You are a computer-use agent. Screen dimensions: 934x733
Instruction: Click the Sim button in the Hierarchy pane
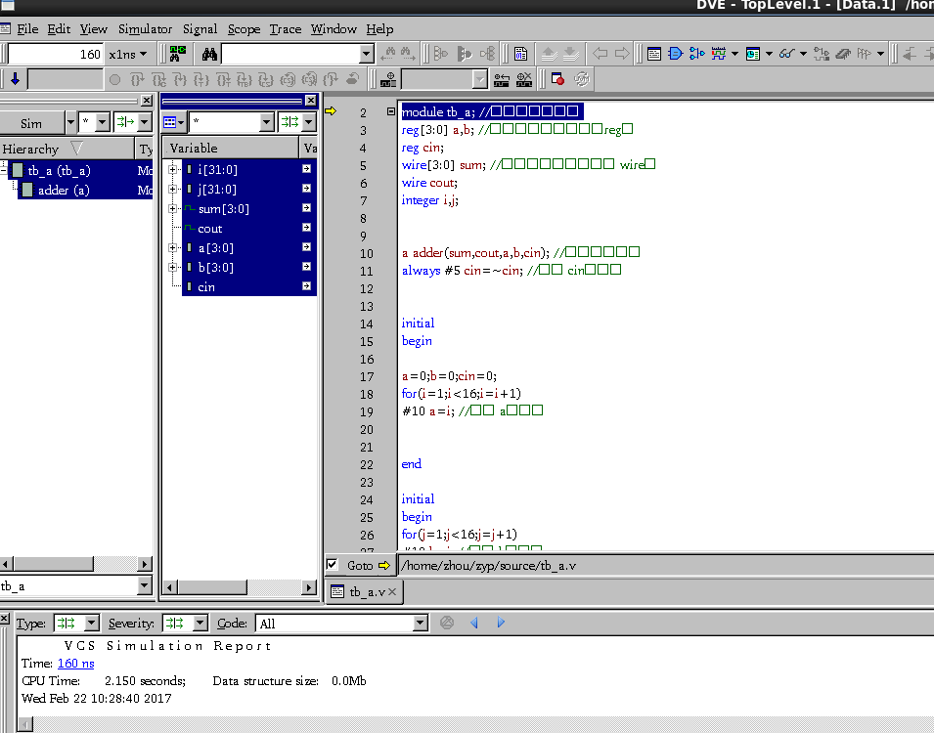(31, 123)
